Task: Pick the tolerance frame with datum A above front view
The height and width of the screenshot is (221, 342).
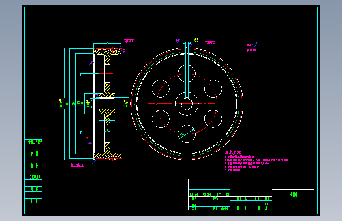Action: (210, 43)
